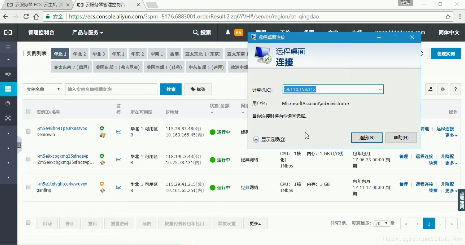Open 产品与服务 dropdown menu

[x=88, y=32]
